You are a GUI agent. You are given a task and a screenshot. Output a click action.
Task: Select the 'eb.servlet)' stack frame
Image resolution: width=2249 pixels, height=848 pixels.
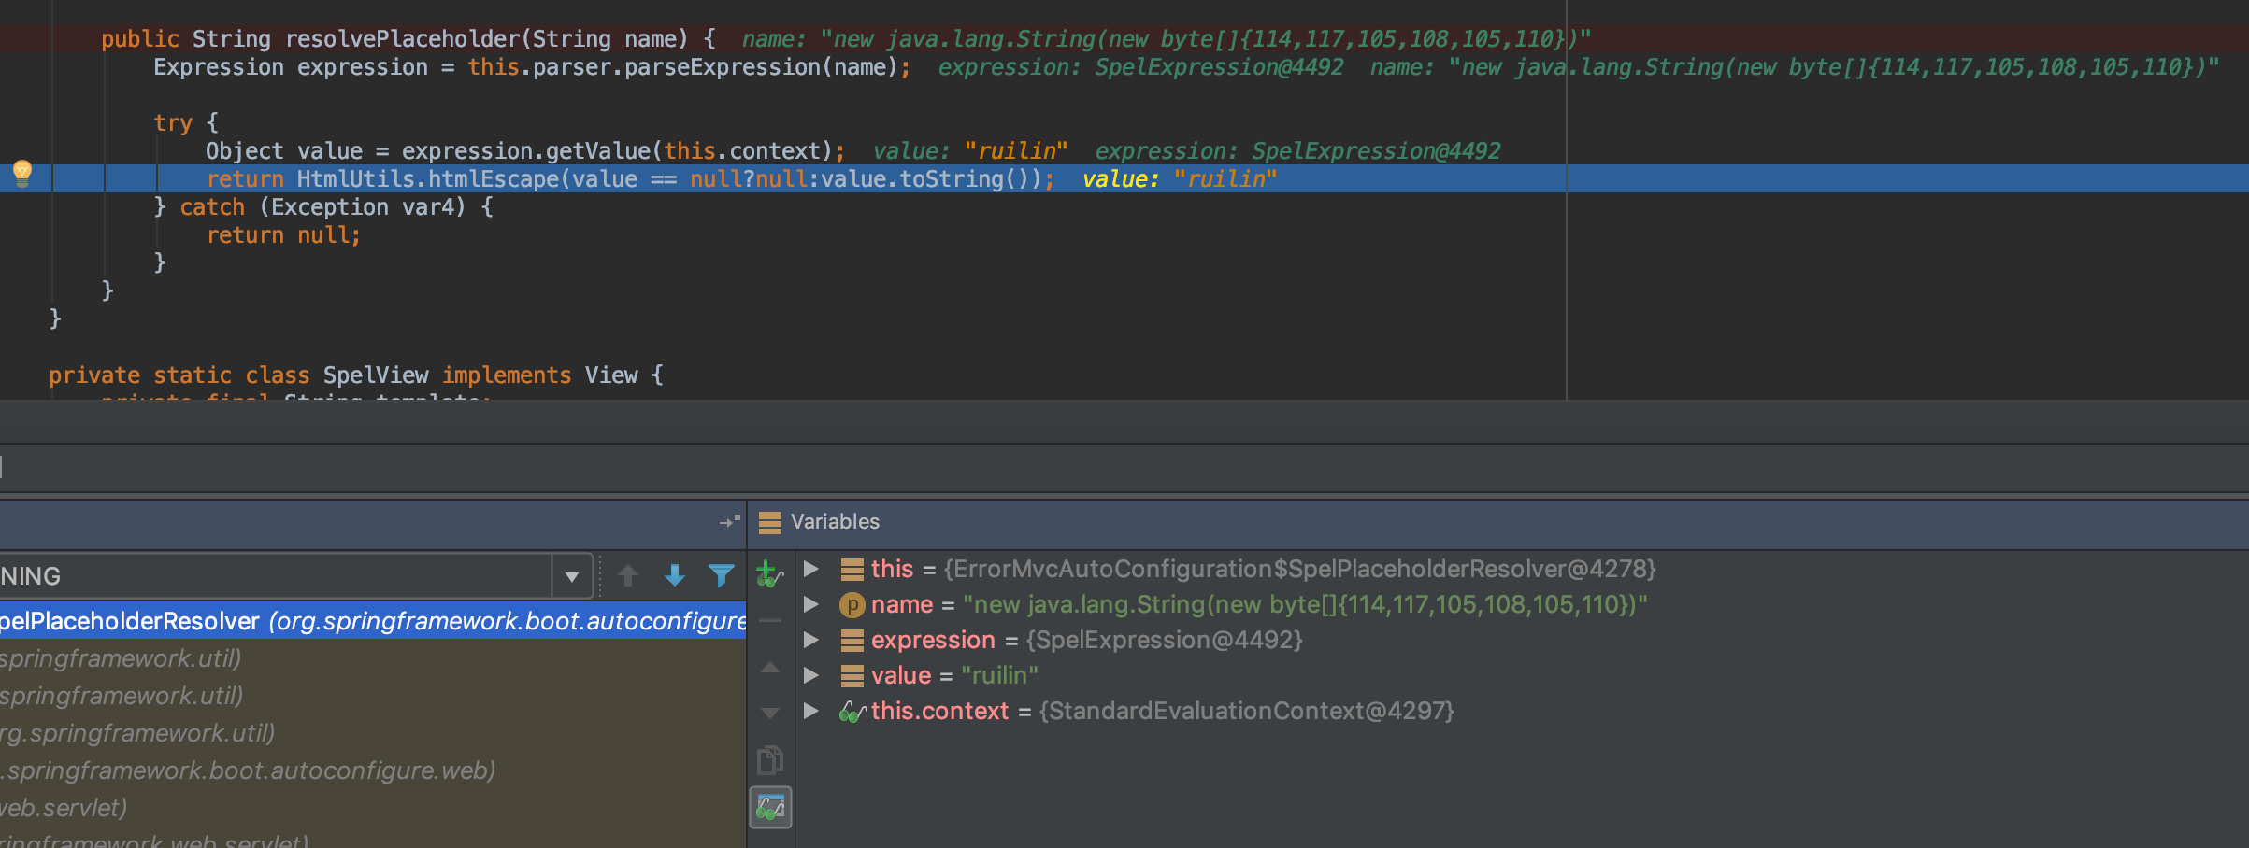(373, 808)
